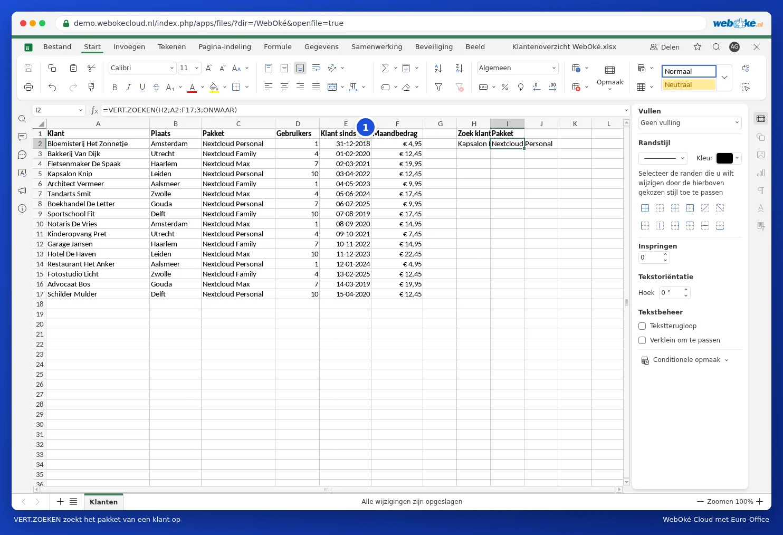Toggle strikethrough formatting
Screen dimensions: 783x535
pyautogui.click(x=156, y=87)
